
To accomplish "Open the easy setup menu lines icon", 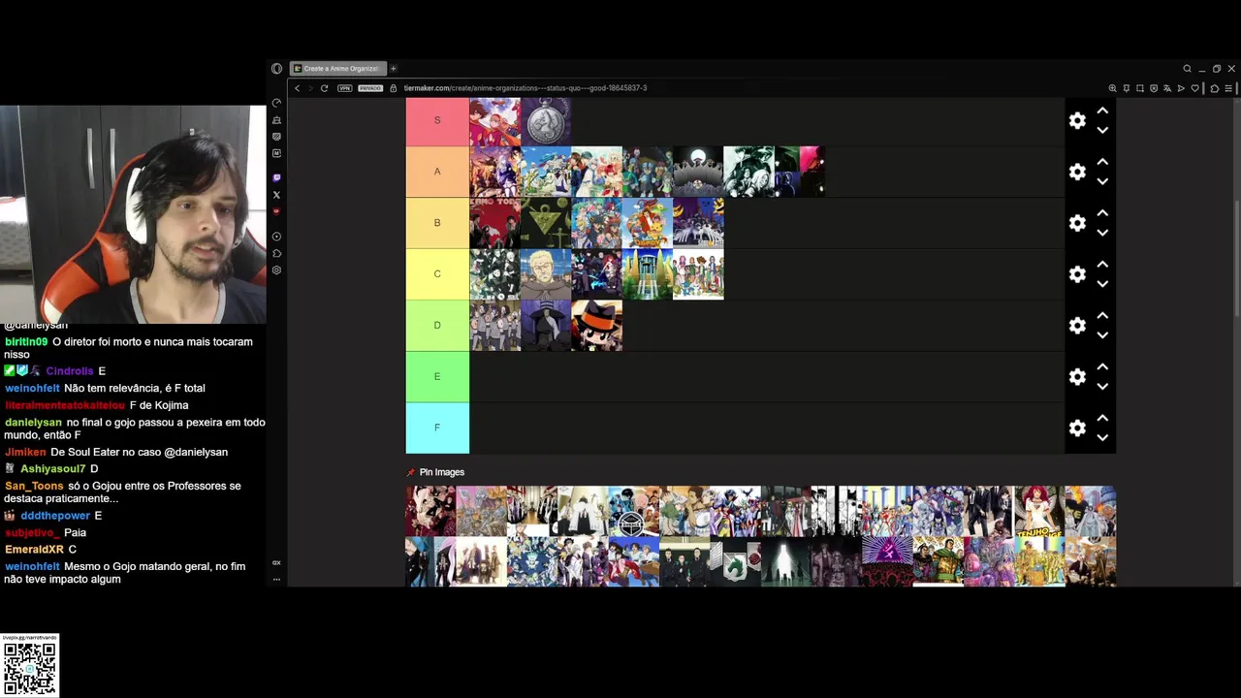I will pos(1228,88).
